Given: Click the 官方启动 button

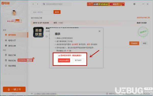Looking at the screenshot, I should tap(78, 60).
